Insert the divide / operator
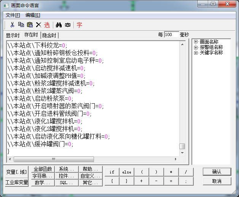This screenshot has height=197, width=239. click(186, 172)
